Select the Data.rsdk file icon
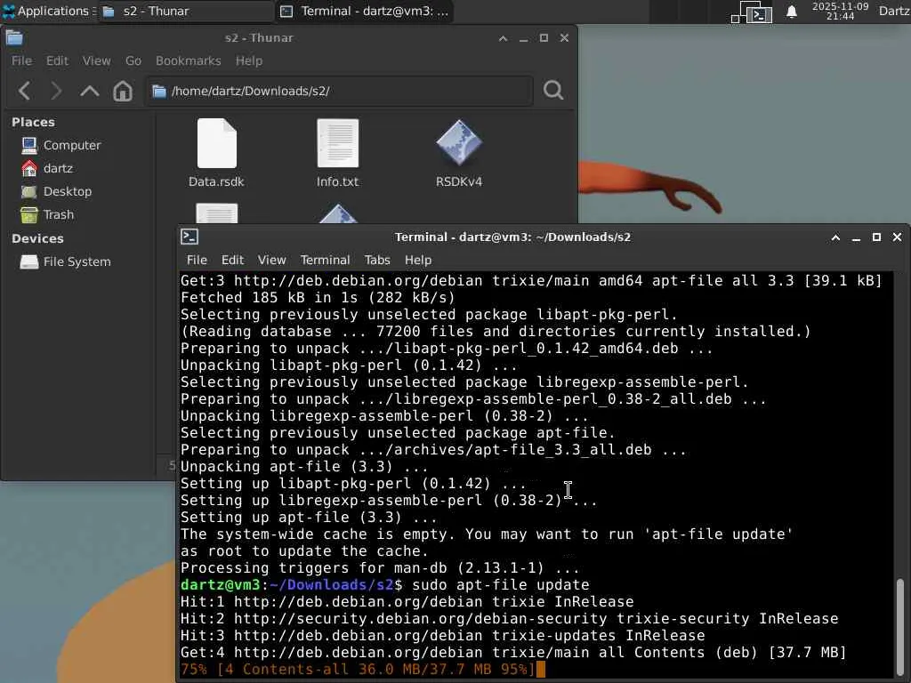Viewport: 911px width, 683px height. pyautogui.click(x=217, y=143)
